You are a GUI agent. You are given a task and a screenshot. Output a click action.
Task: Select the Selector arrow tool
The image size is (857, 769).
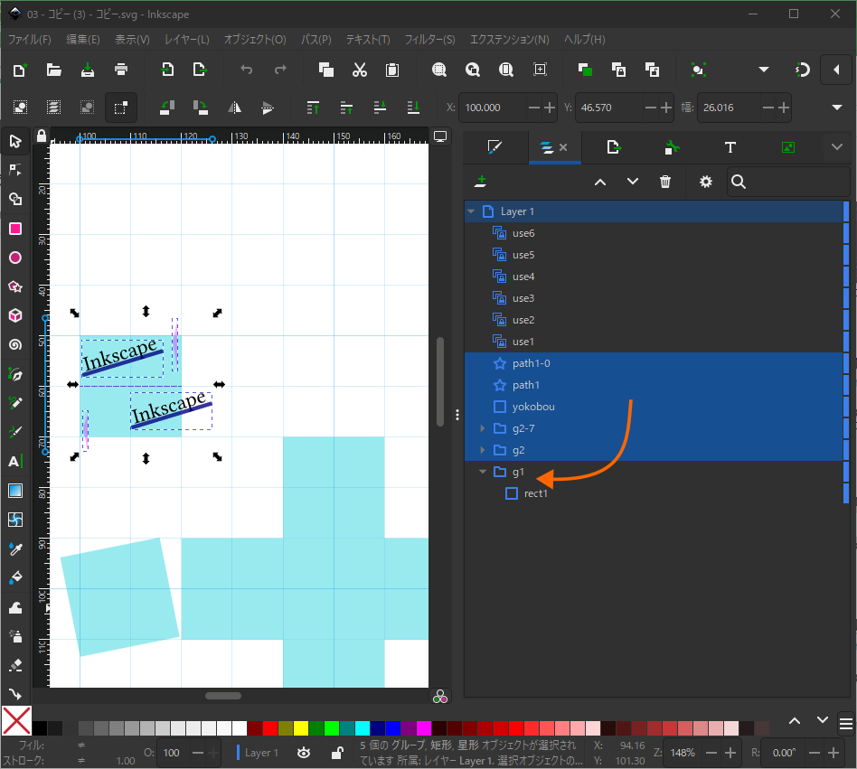15,142
